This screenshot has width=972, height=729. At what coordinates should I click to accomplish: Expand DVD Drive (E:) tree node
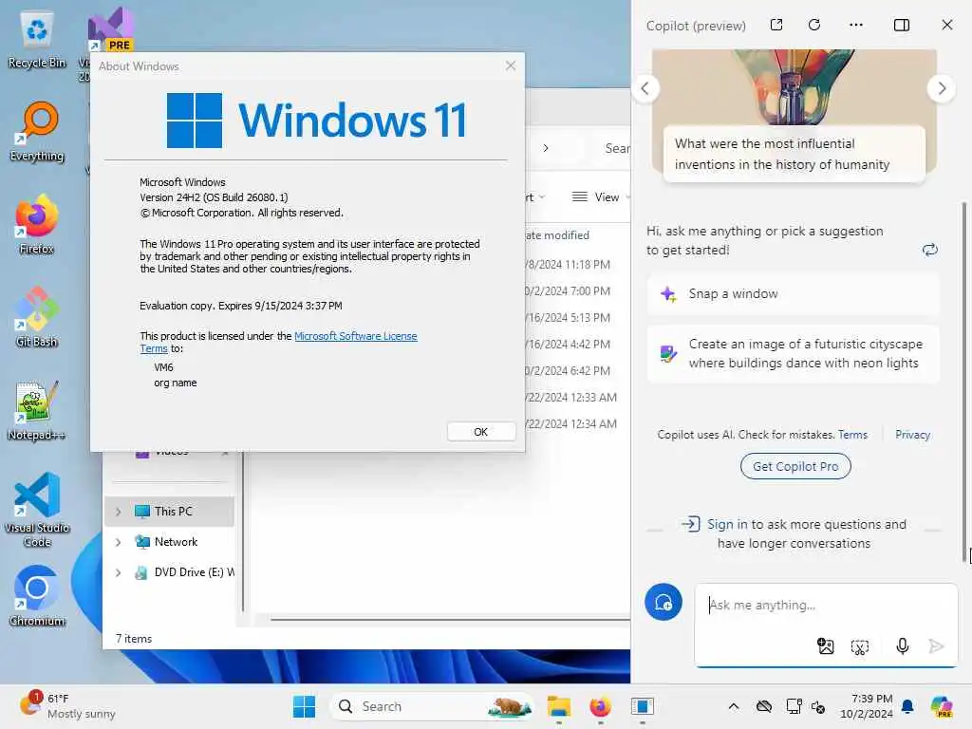(x=119, y=572)
